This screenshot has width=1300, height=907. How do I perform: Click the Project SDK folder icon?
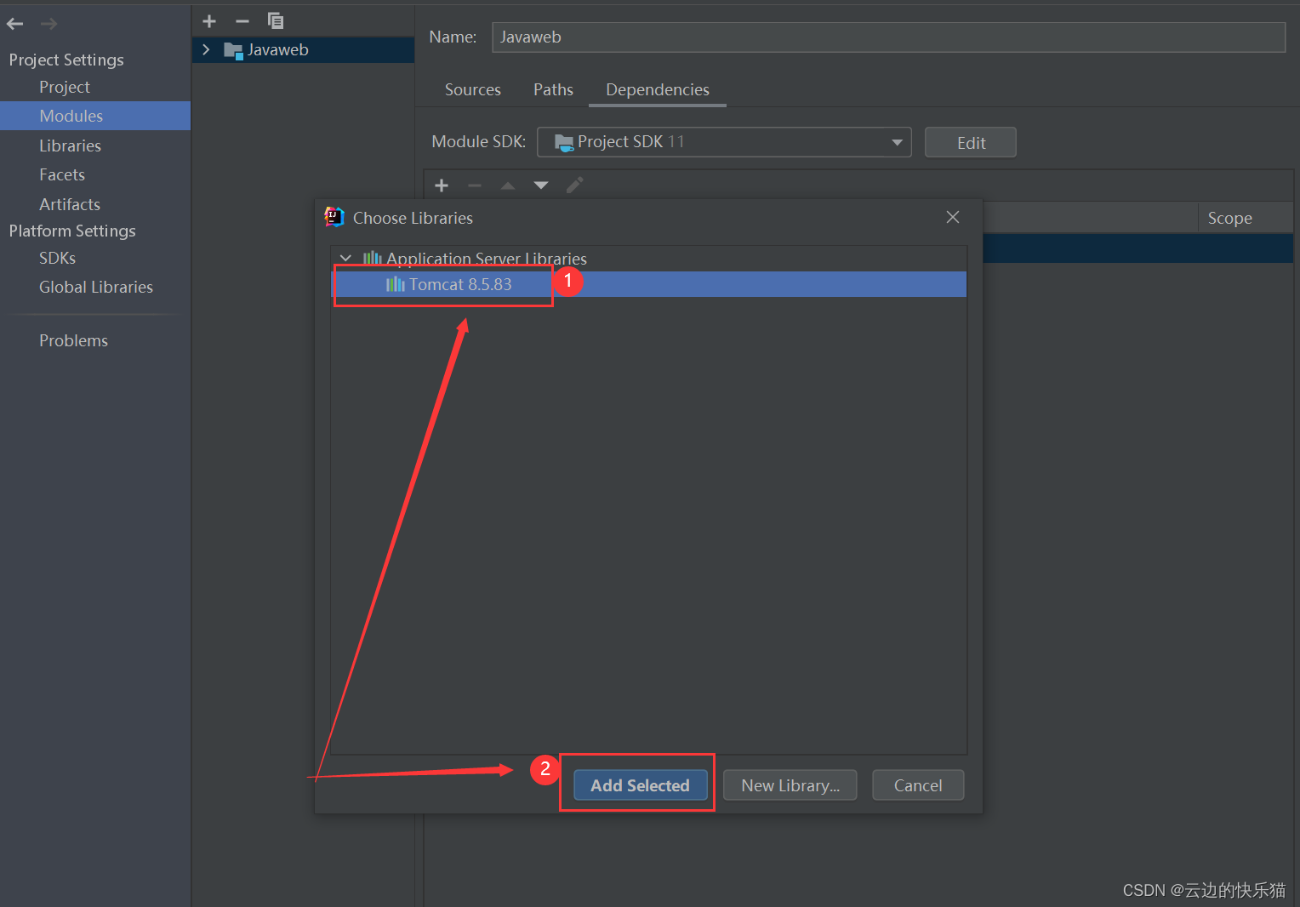point(564,142)
